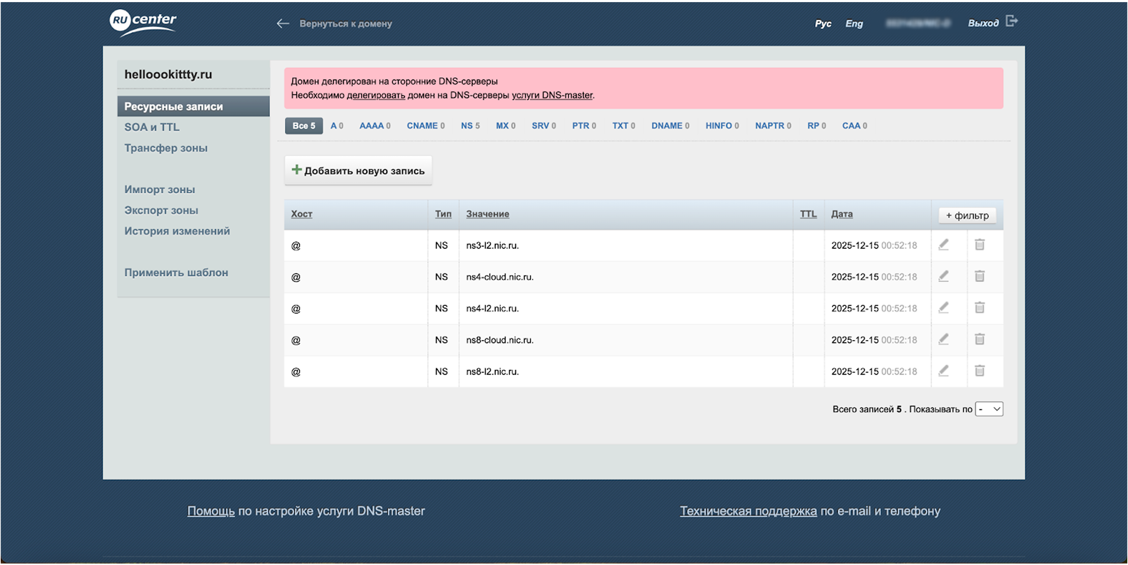Click Вернуться к домену link

coord(345,24)
